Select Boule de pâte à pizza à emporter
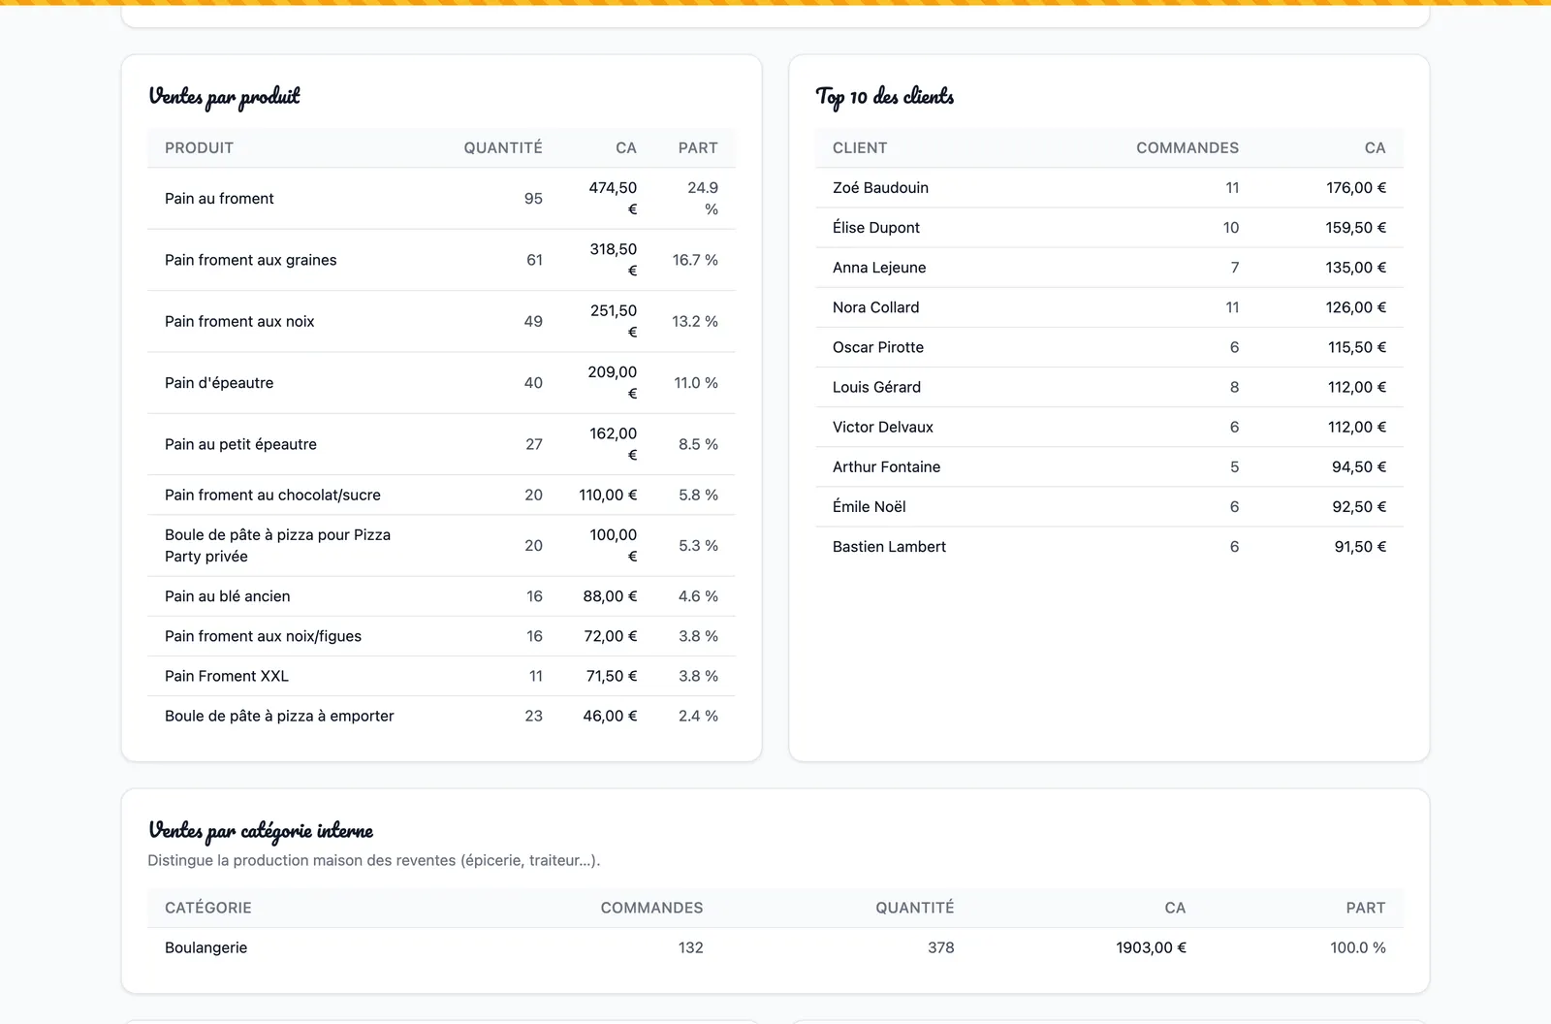This screenshot has height=1024, width=1551. pyautogui.click(x=441, y=716)
